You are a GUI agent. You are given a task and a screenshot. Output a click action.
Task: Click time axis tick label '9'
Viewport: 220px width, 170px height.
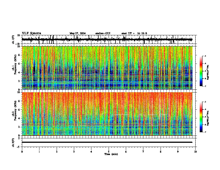178,152
